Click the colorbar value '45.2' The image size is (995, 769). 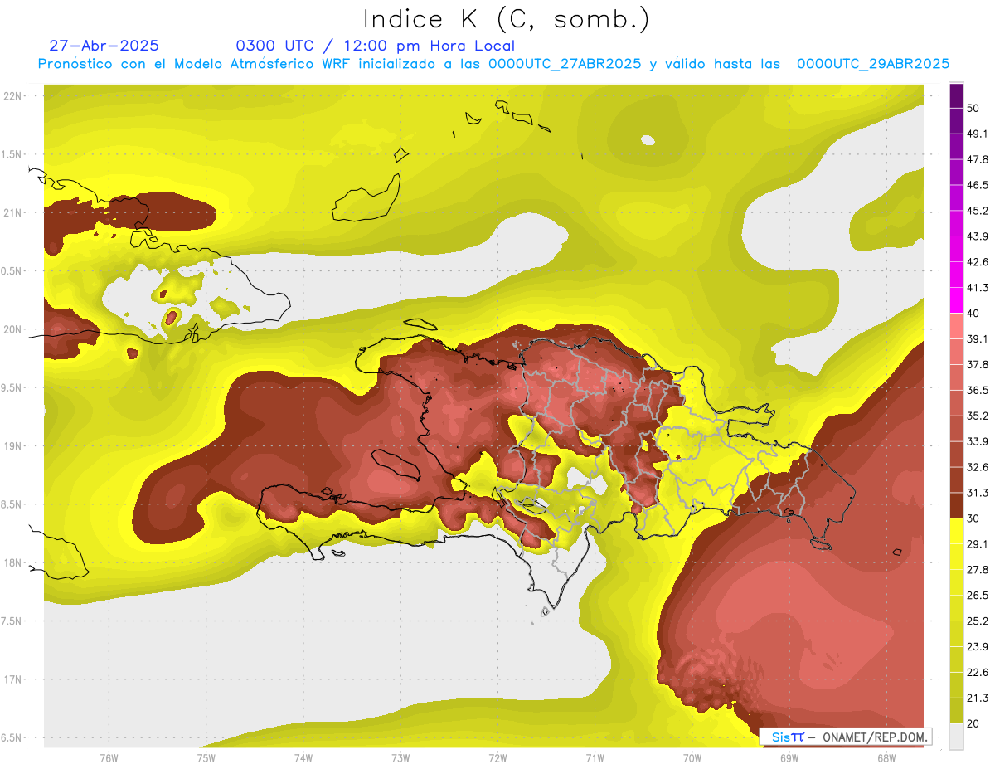[x=978, y=211]
